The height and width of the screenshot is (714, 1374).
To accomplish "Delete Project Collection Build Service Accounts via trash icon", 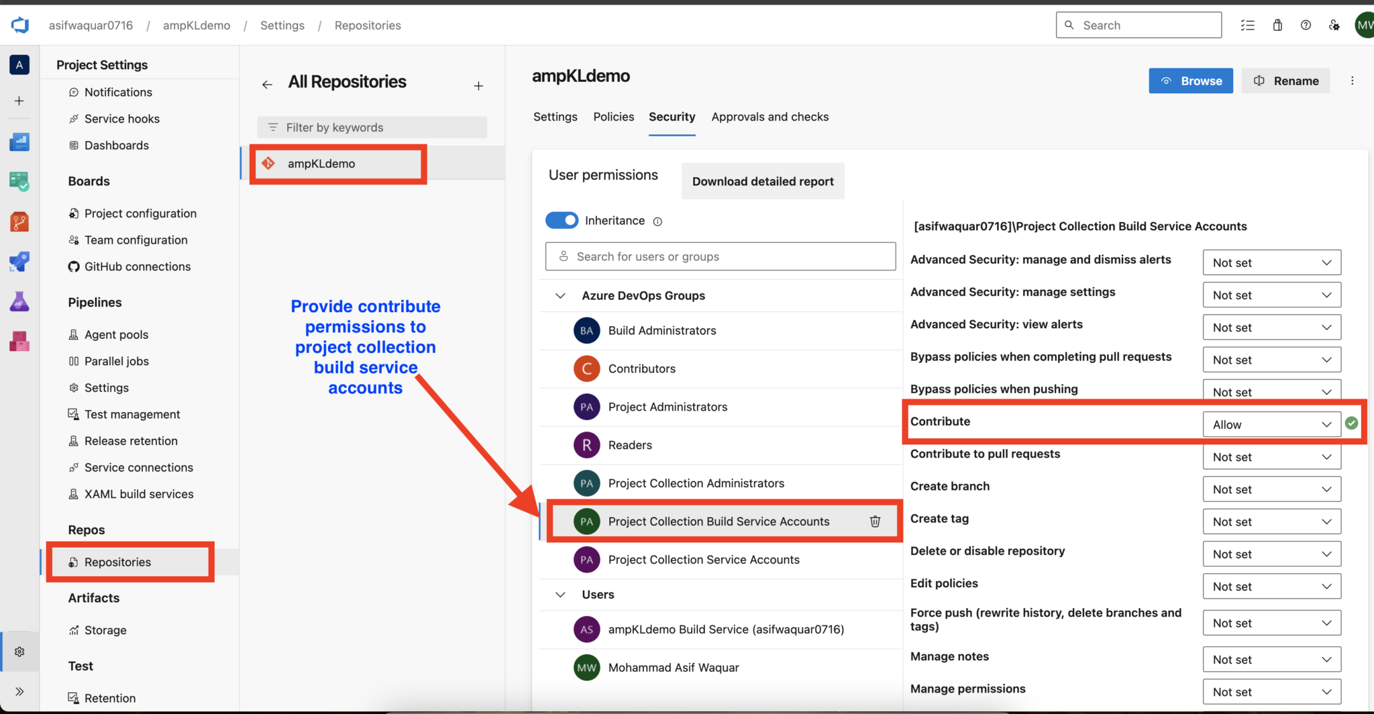I will tap(876, 521).
